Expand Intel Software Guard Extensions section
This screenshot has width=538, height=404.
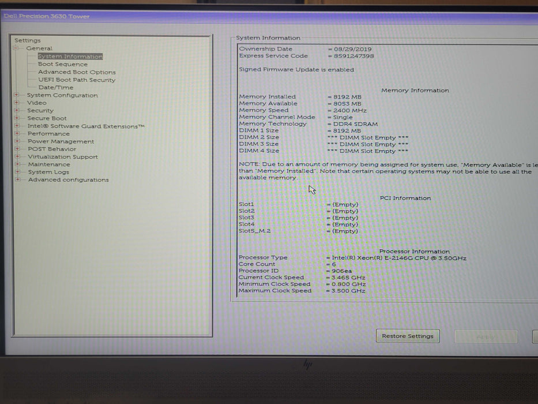(18, 126)
